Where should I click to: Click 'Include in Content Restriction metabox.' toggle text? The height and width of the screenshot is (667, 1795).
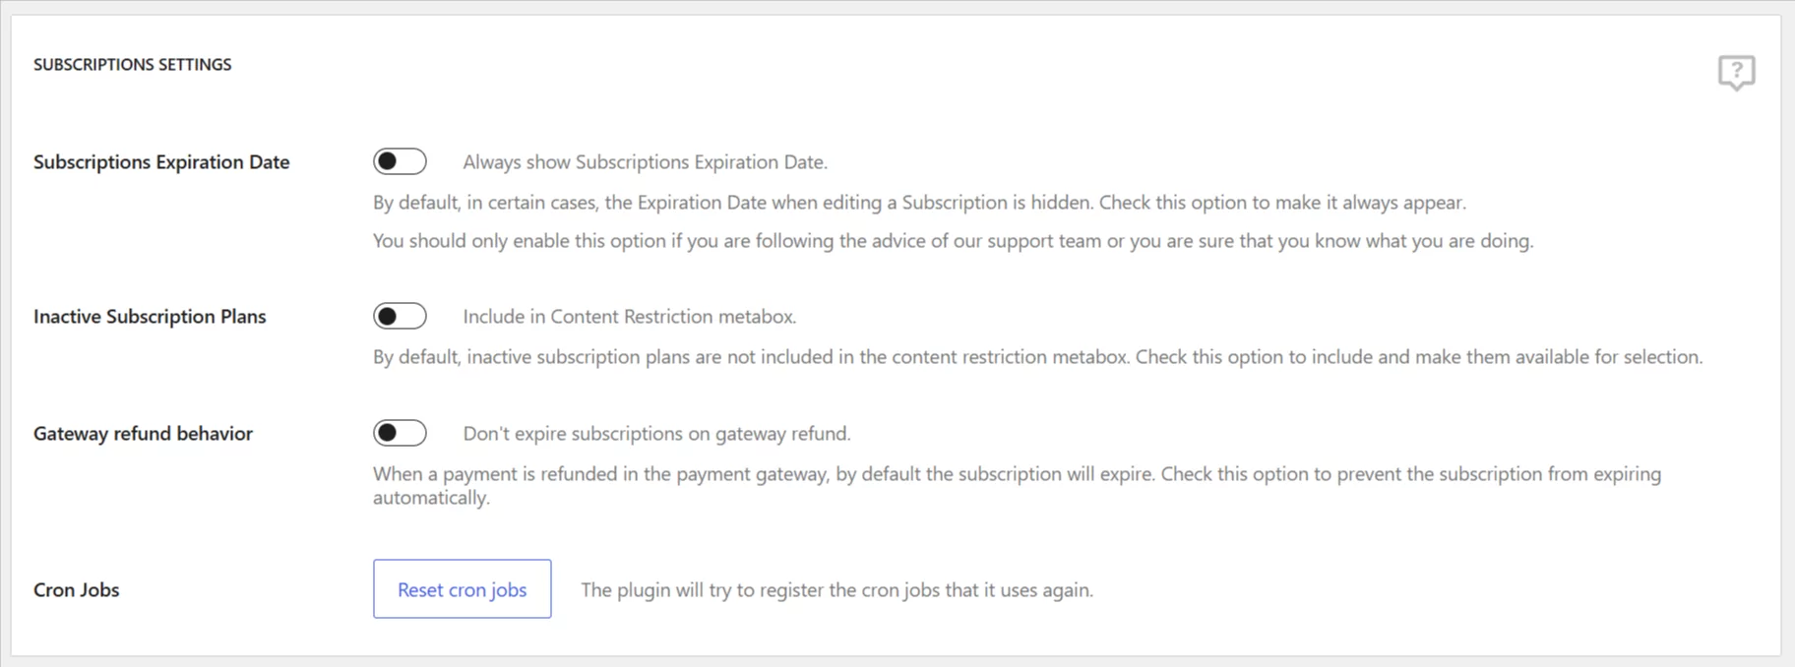[x=629, y=317]
